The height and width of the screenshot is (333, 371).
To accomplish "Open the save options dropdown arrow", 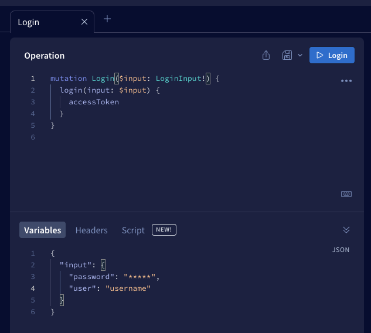I will pyautogui.click(x=300, y=55).
